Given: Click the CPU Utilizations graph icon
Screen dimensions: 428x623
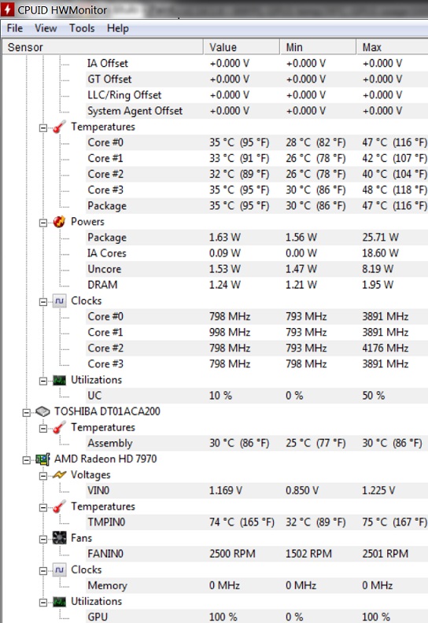Looking at the screenshot, I should (x=59, y=380).
